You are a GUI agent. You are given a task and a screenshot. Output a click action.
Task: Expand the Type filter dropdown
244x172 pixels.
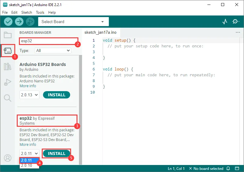point(53,50)
